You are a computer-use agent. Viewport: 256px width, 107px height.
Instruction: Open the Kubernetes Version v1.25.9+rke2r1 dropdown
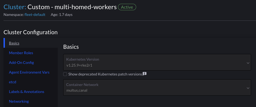point(157,62)
